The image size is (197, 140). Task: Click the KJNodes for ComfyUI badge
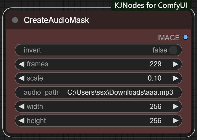pyautogui.click(x=151, y=5)
